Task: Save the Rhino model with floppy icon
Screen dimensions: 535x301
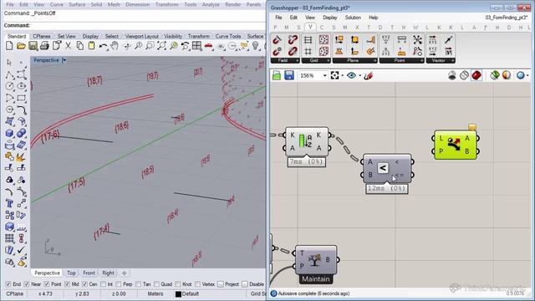Action: 33,46
